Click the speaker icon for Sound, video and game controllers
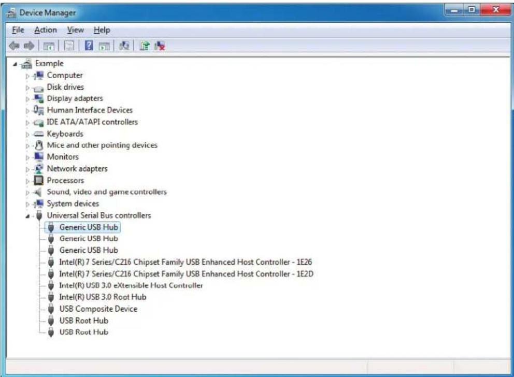Image resolution: width=514 pixels, height=377 pixels. coord(38,192)
